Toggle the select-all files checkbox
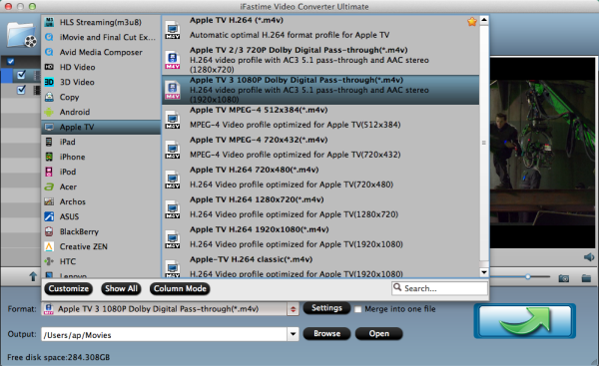599x366 pixels. [x=11, y=61]
